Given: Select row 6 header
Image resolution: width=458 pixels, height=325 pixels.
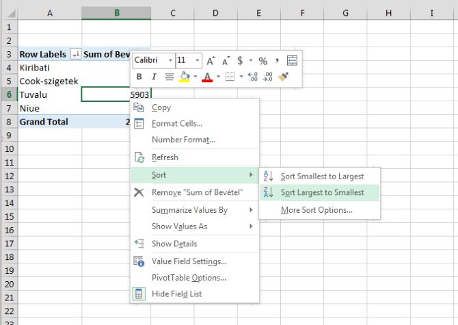Looking at the screenshot, I should click(9, 94).
